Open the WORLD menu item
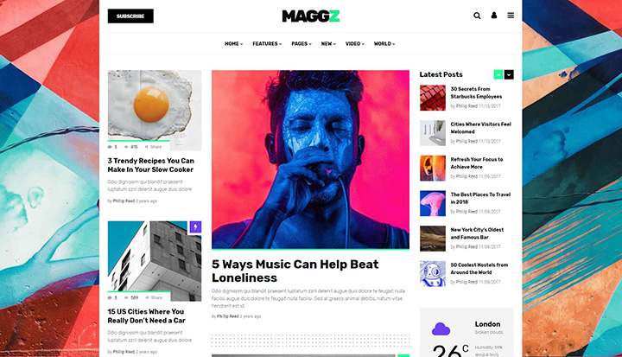The width and height of the screenshot is (622, 357). [384, 44]
